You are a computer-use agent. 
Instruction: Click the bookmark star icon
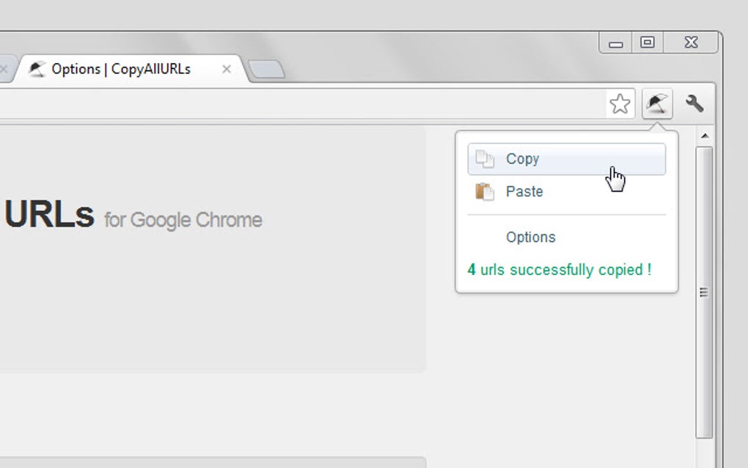(x=620, y=104)
